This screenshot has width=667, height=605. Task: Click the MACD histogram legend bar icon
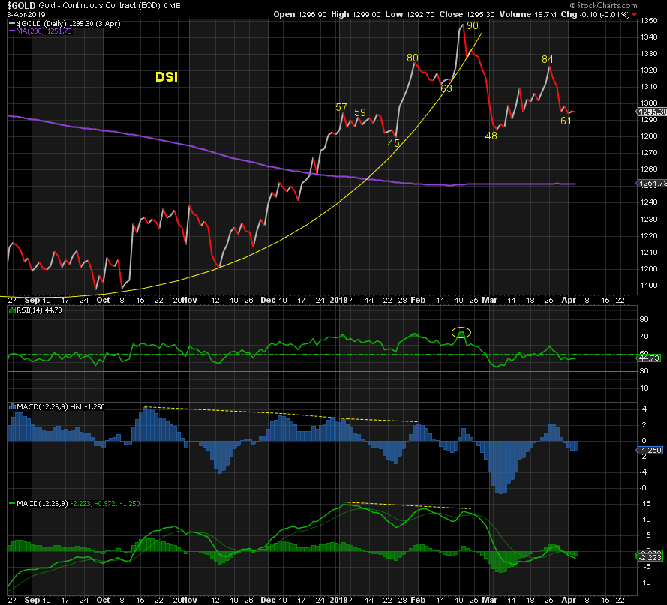point(11,406)
